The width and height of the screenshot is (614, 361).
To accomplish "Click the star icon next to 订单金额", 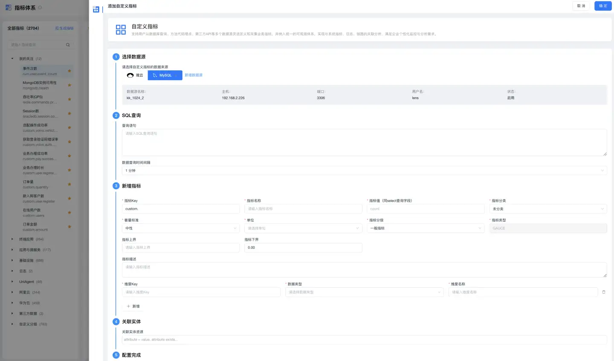I will tap(70, 227).
